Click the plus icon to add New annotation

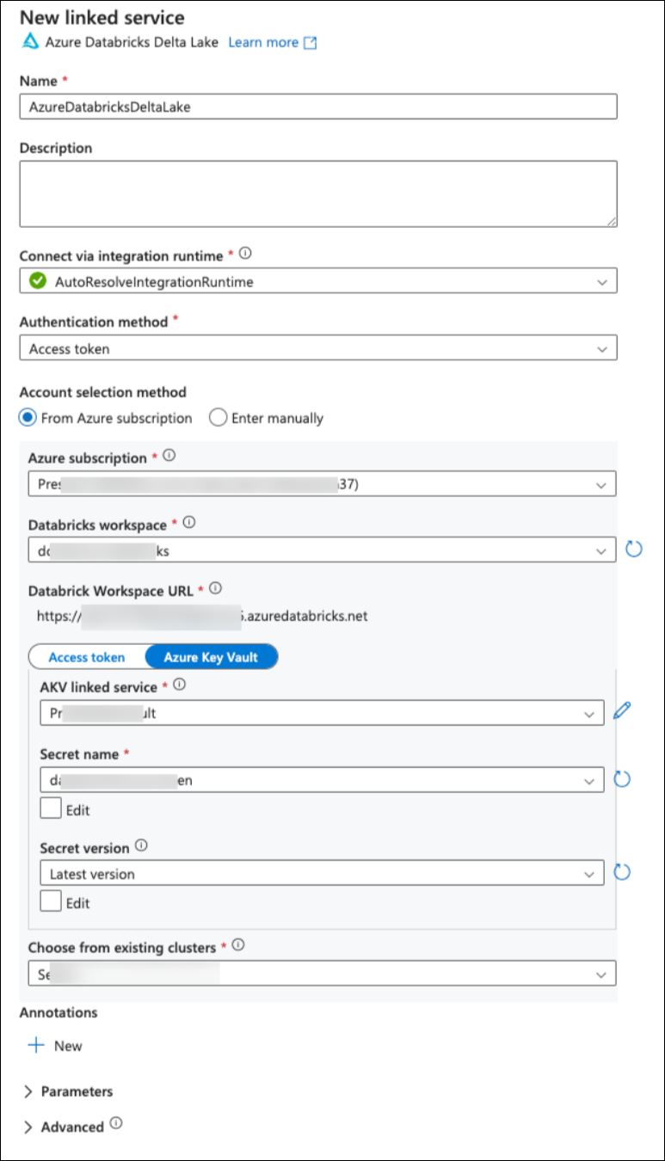[x=36, y=1046]
